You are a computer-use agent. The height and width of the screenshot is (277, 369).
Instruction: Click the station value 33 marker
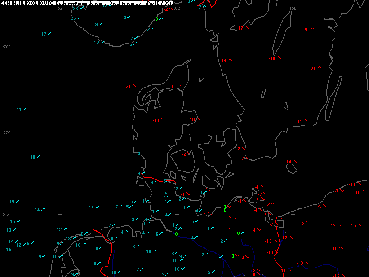[76, 9]
